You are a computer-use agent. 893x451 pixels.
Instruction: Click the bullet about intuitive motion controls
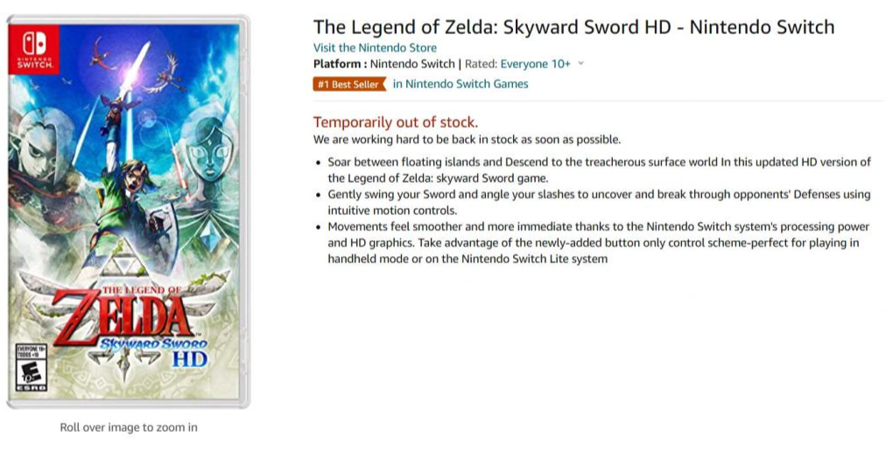coord(599,202)
